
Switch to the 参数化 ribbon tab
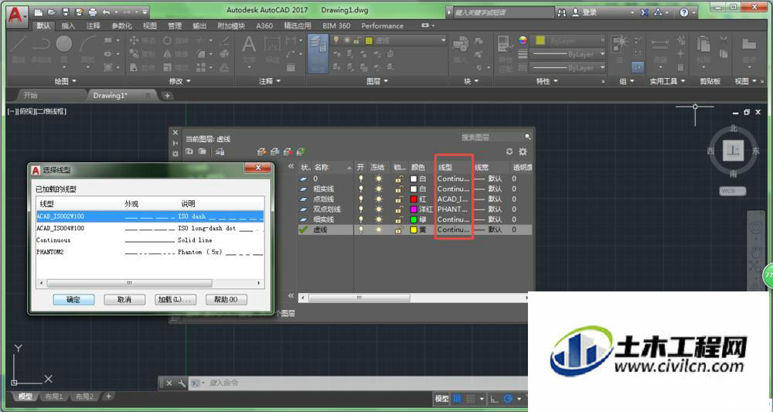121,26
